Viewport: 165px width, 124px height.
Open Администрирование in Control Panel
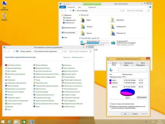pos(13,68)
